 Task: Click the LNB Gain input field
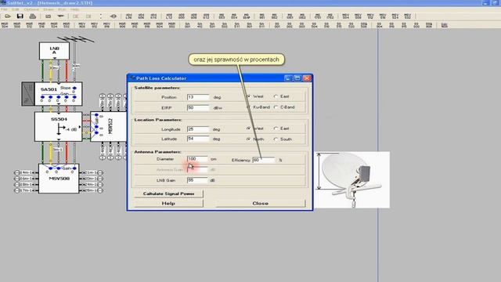(197, 180)
